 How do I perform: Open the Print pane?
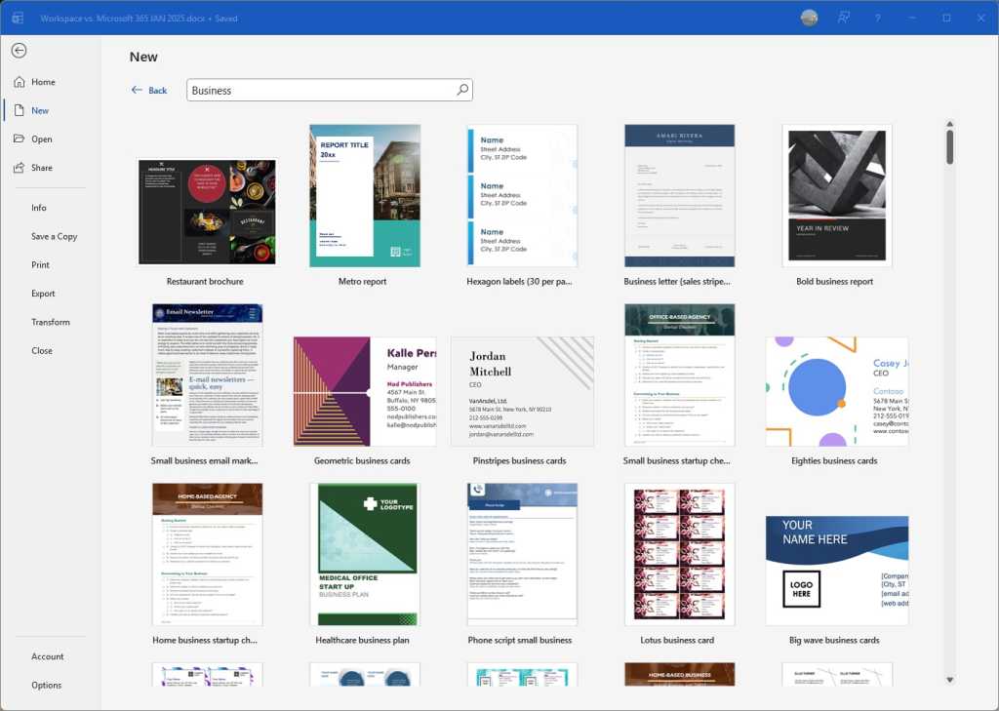40,264
